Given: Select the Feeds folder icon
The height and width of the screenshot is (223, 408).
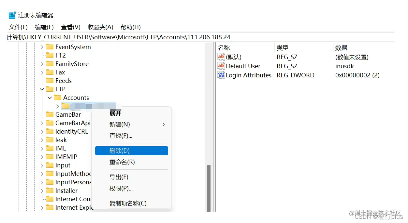Looking at the screenshot, I should click(x=50, y=81).
